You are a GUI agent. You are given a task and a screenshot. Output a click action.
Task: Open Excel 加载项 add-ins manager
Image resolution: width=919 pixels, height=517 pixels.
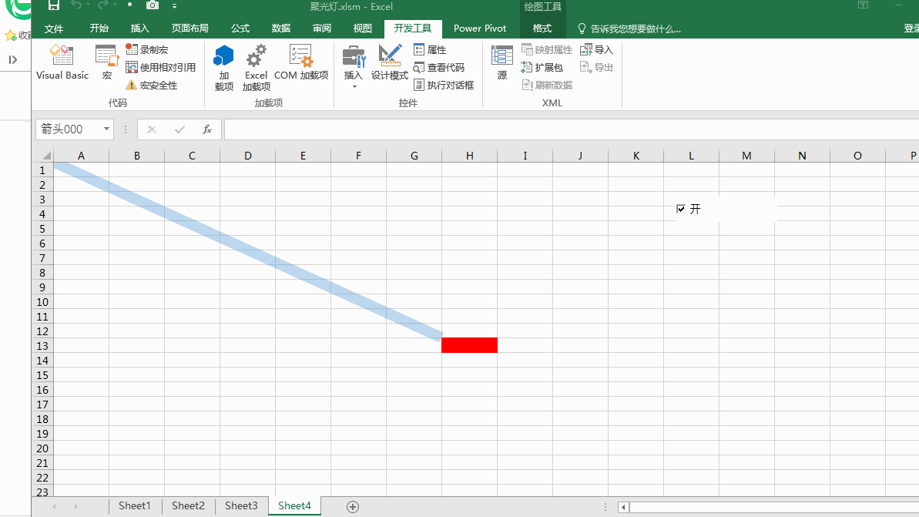(x=256, y=68)
